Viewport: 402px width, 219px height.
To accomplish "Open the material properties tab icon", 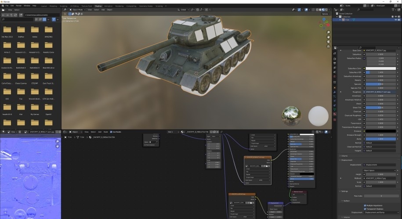I will (335, 114).
